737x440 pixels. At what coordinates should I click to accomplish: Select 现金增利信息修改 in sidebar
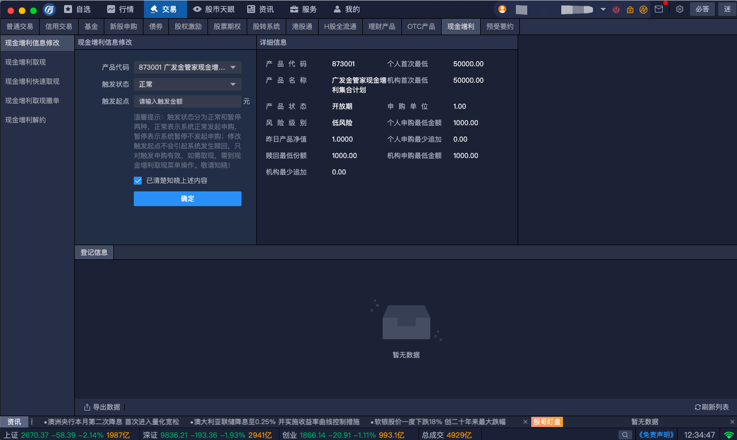pos(37,43)
